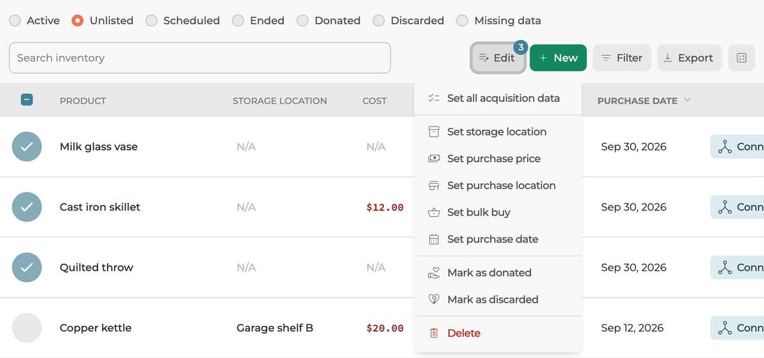The width and height of the screenshot is (764, 358).
Task: Choose the red Delete menu entry
Action: point(498,333)
